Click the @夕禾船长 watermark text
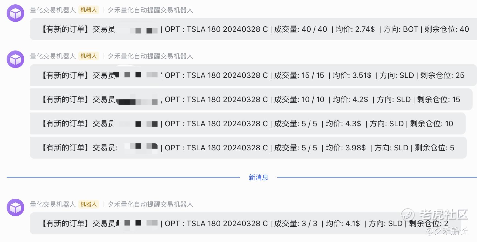Image resolution: width=477 pixels, height=242 pixels. click(447, 231)
